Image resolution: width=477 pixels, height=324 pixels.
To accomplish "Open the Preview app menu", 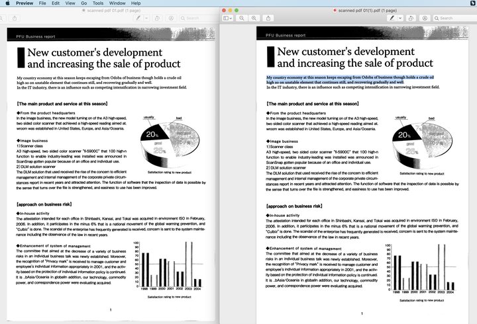I will pyautogui.click(x=25, y=3).
